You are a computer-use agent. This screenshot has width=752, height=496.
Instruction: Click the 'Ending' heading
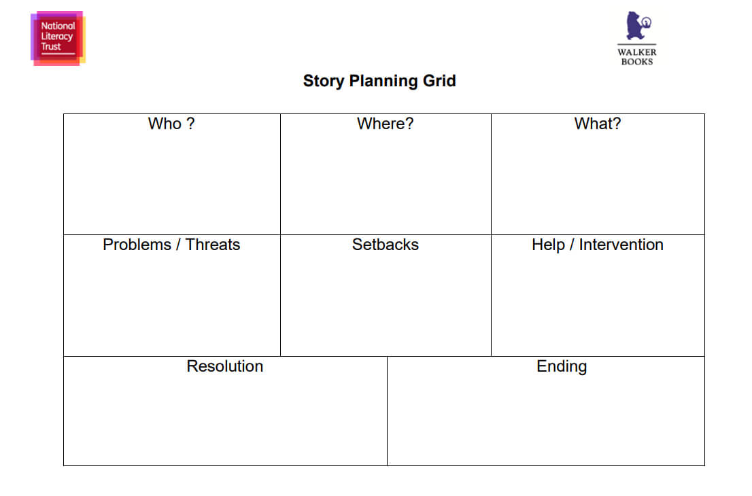coord(562,366)
